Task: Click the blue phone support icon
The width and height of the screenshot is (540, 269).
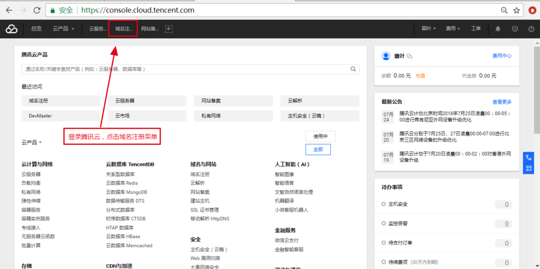Action: 529,157
